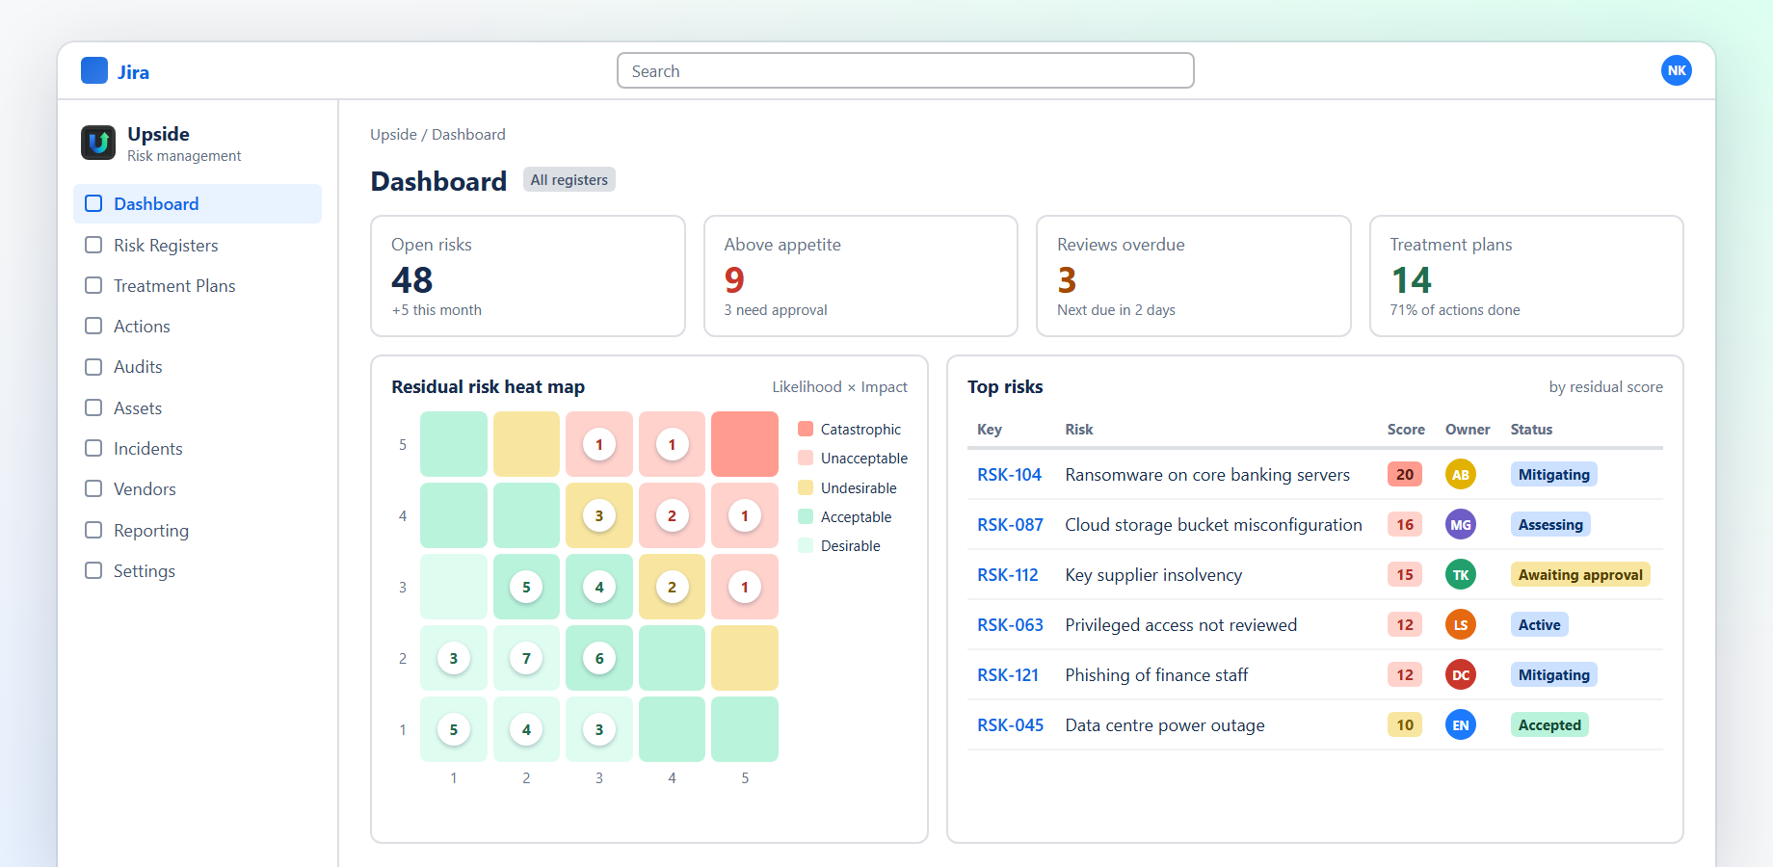Click the Score column header

tap(1406, 429)
